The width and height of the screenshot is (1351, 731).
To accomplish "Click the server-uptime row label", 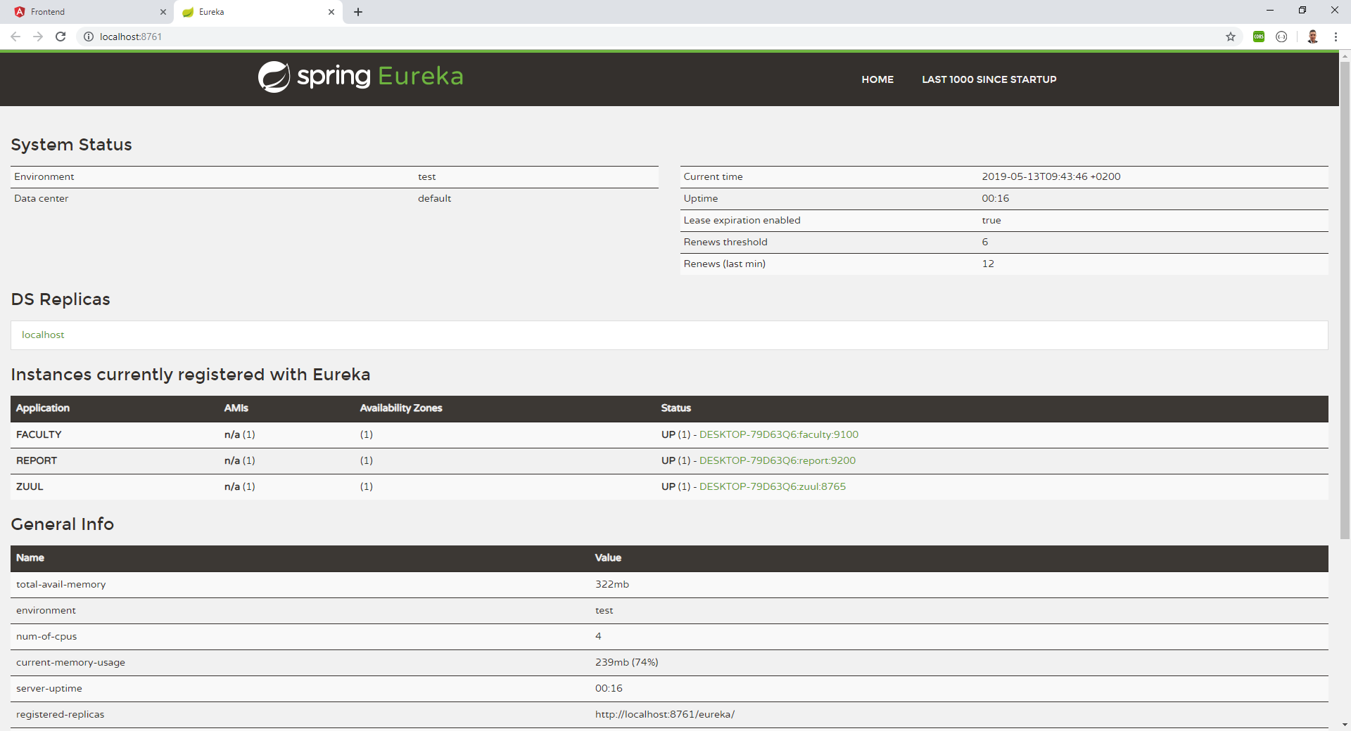I will pos(49,688).
